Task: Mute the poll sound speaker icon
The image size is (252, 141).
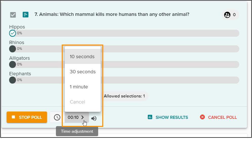Action: (x=94, y=118)
